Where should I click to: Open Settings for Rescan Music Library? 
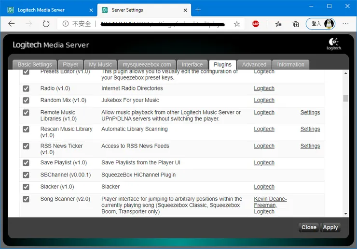[310, 129]
